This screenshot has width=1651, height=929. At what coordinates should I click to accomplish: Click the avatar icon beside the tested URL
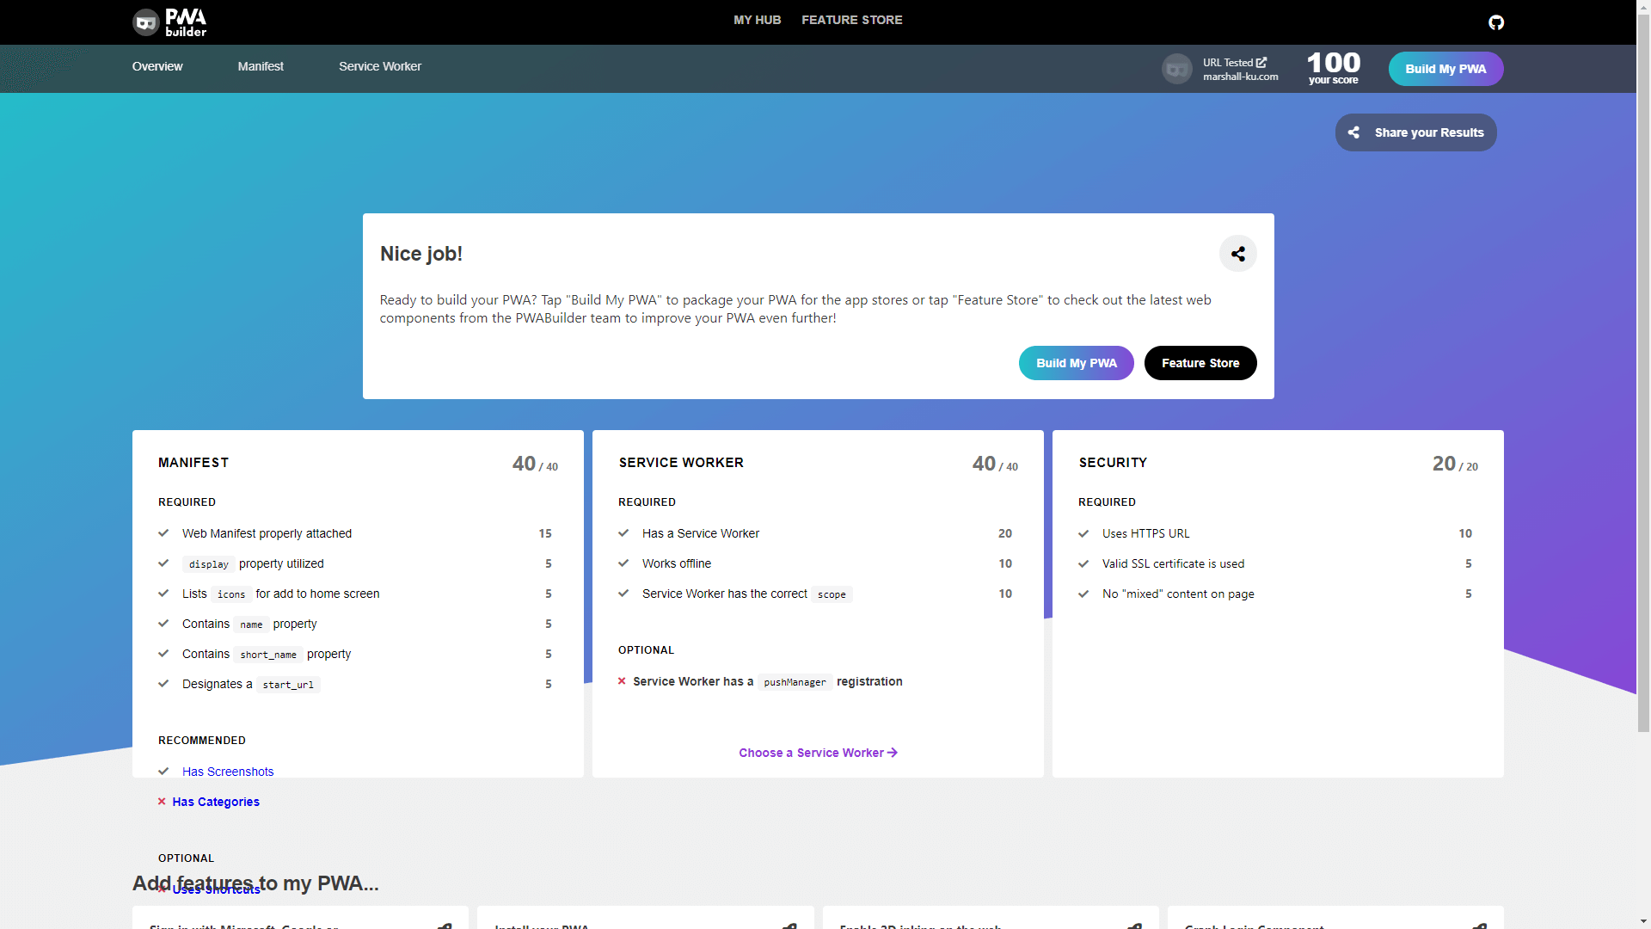[x=1176, y=69]
